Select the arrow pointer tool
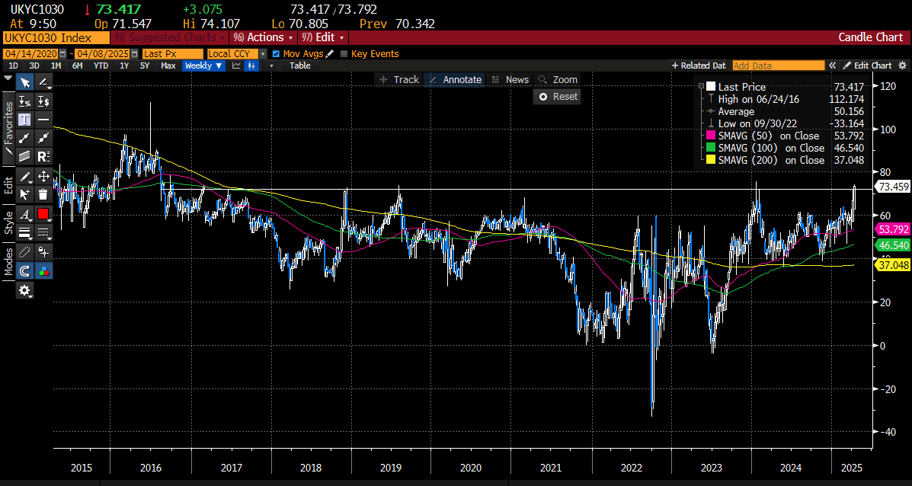912x486 pixels. 25,82
